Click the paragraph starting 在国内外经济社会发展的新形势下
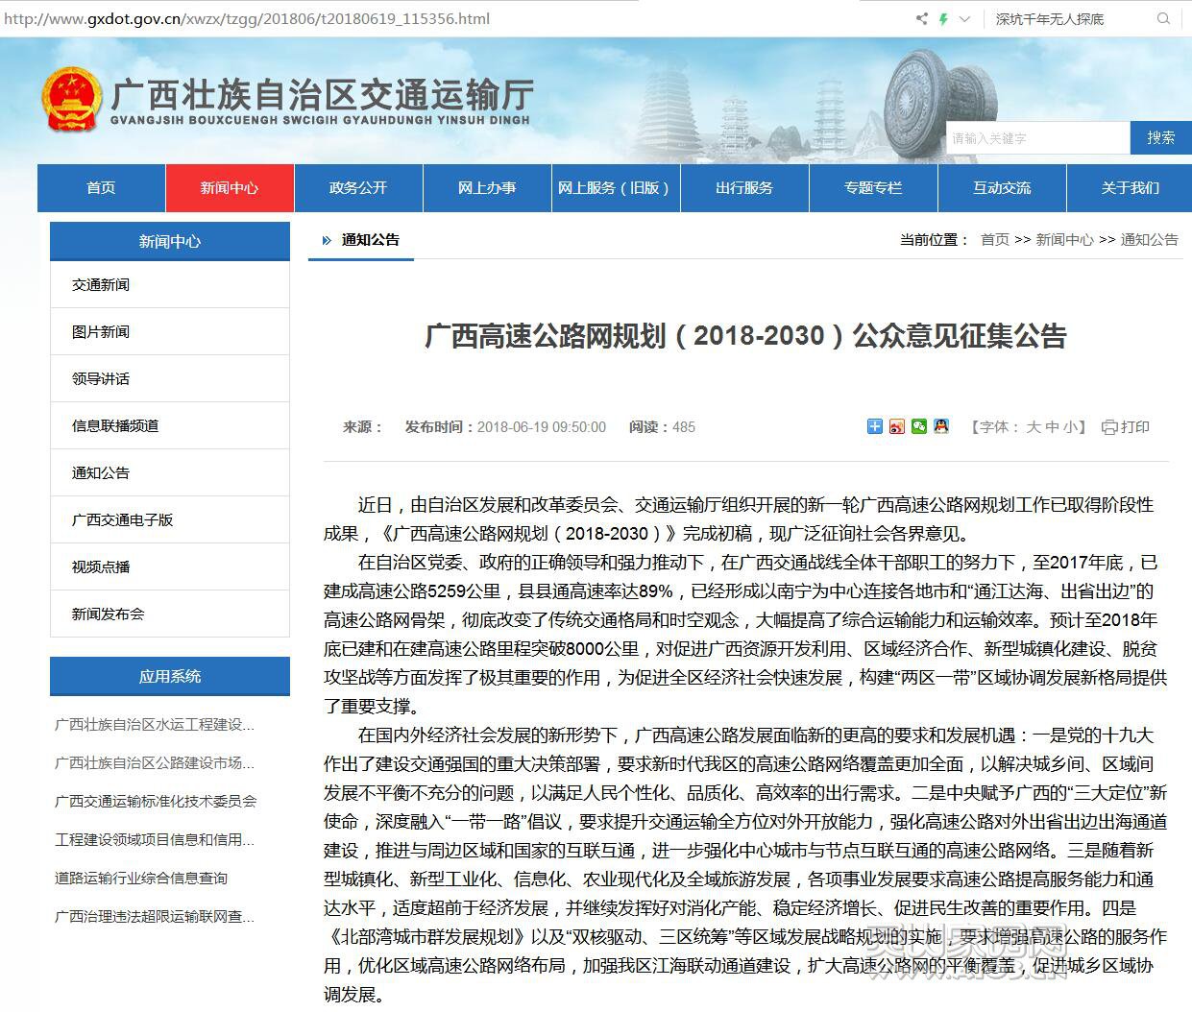Screen dimensions: 1192x1012 pos(745,865)
